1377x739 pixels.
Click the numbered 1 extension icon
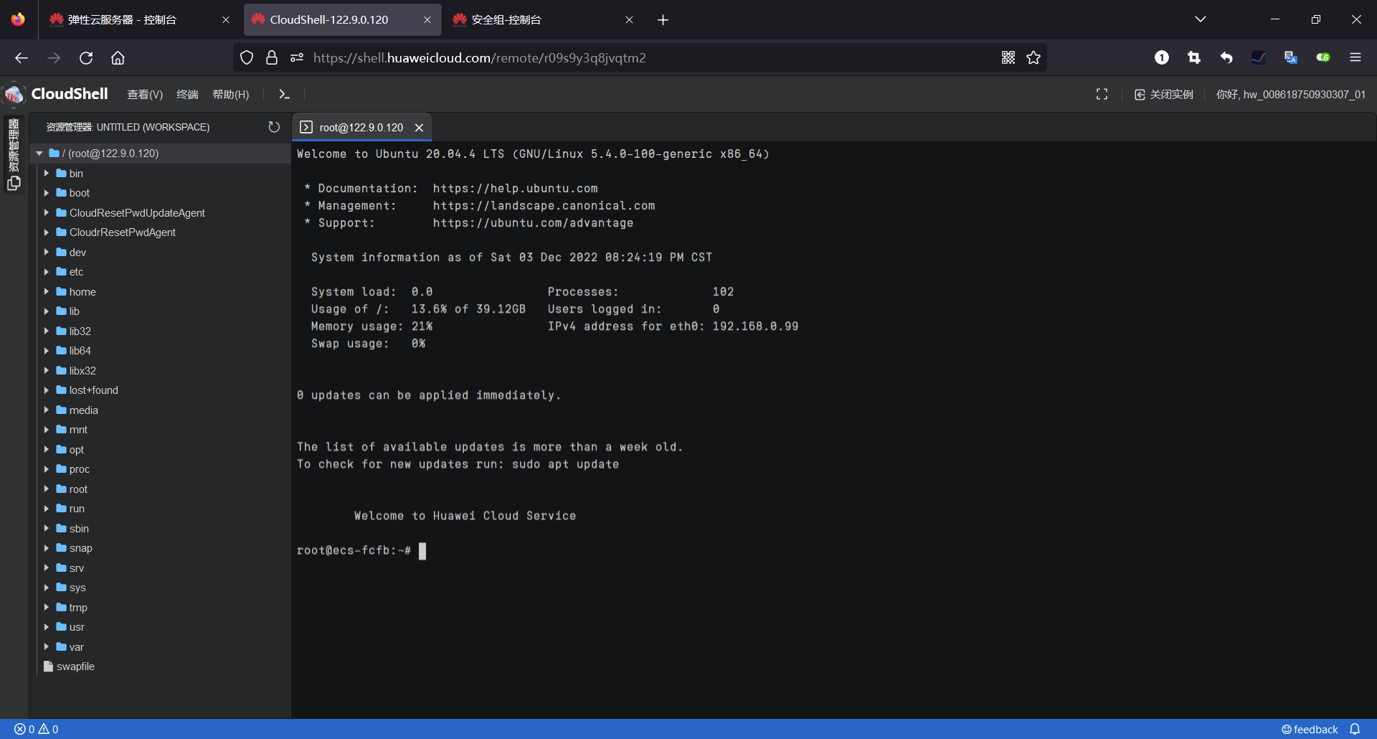coord(1162,57)
